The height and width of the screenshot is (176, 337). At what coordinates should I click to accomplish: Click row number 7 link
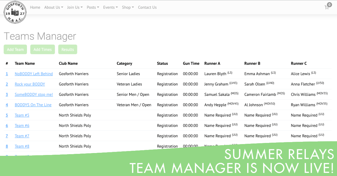(7, 136)
